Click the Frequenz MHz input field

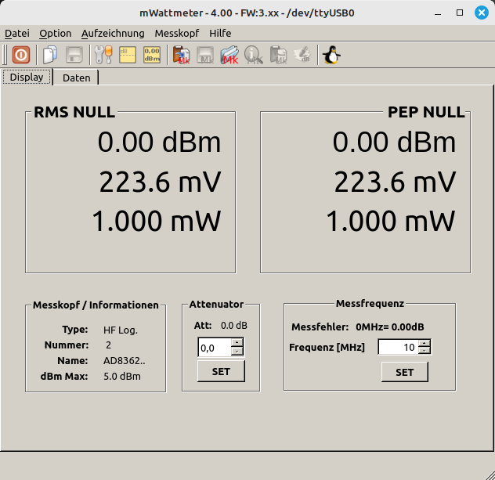397,347
